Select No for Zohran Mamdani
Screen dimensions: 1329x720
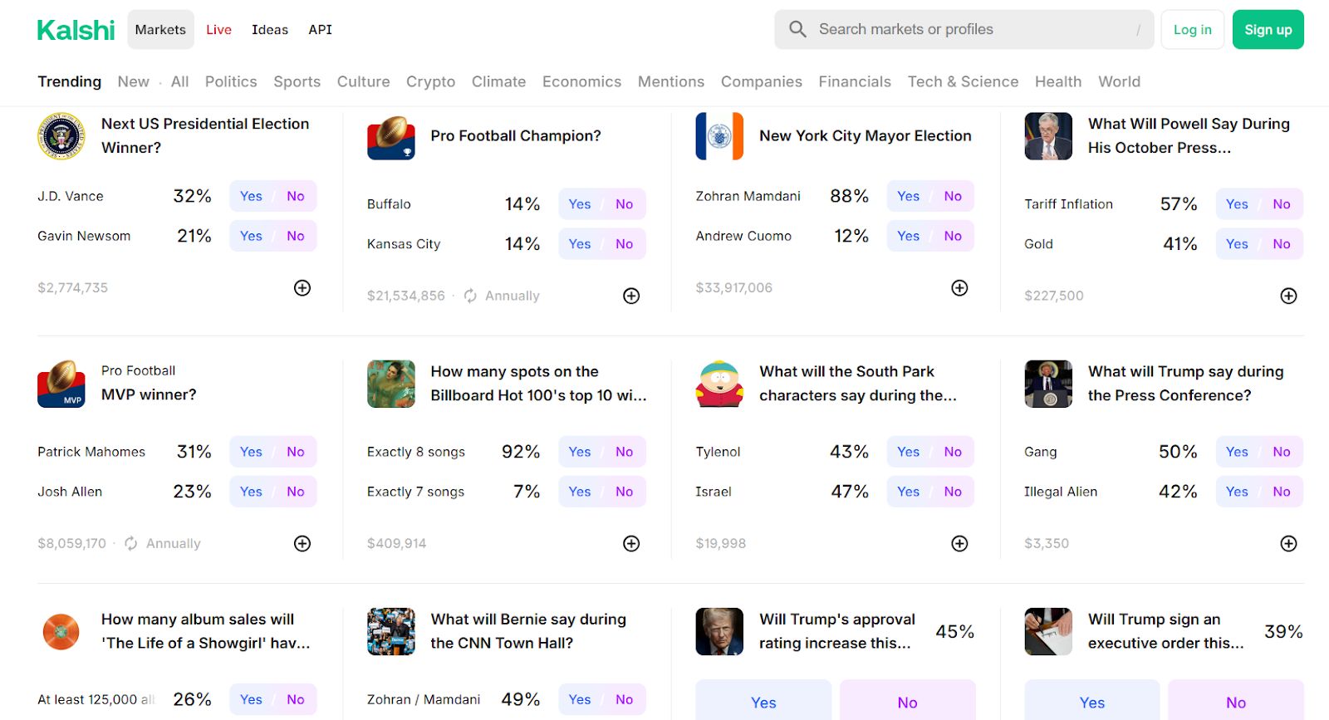[x=953, y=197]
